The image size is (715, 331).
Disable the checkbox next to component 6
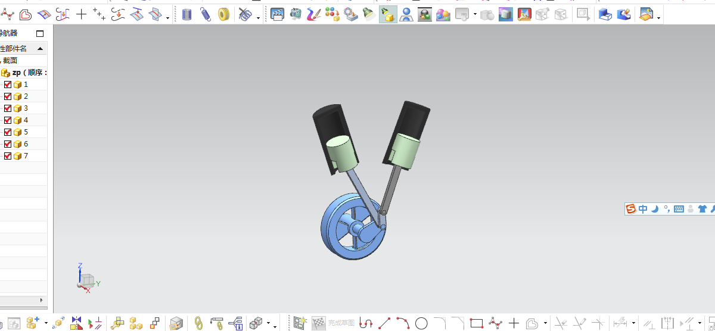coord(8,144)
